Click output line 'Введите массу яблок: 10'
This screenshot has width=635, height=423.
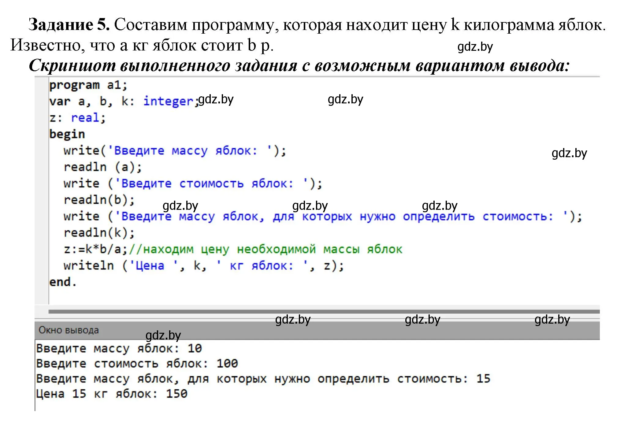click(119, 348)
